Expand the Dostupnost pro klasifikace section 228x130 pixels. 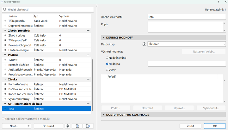pos(103,115)
